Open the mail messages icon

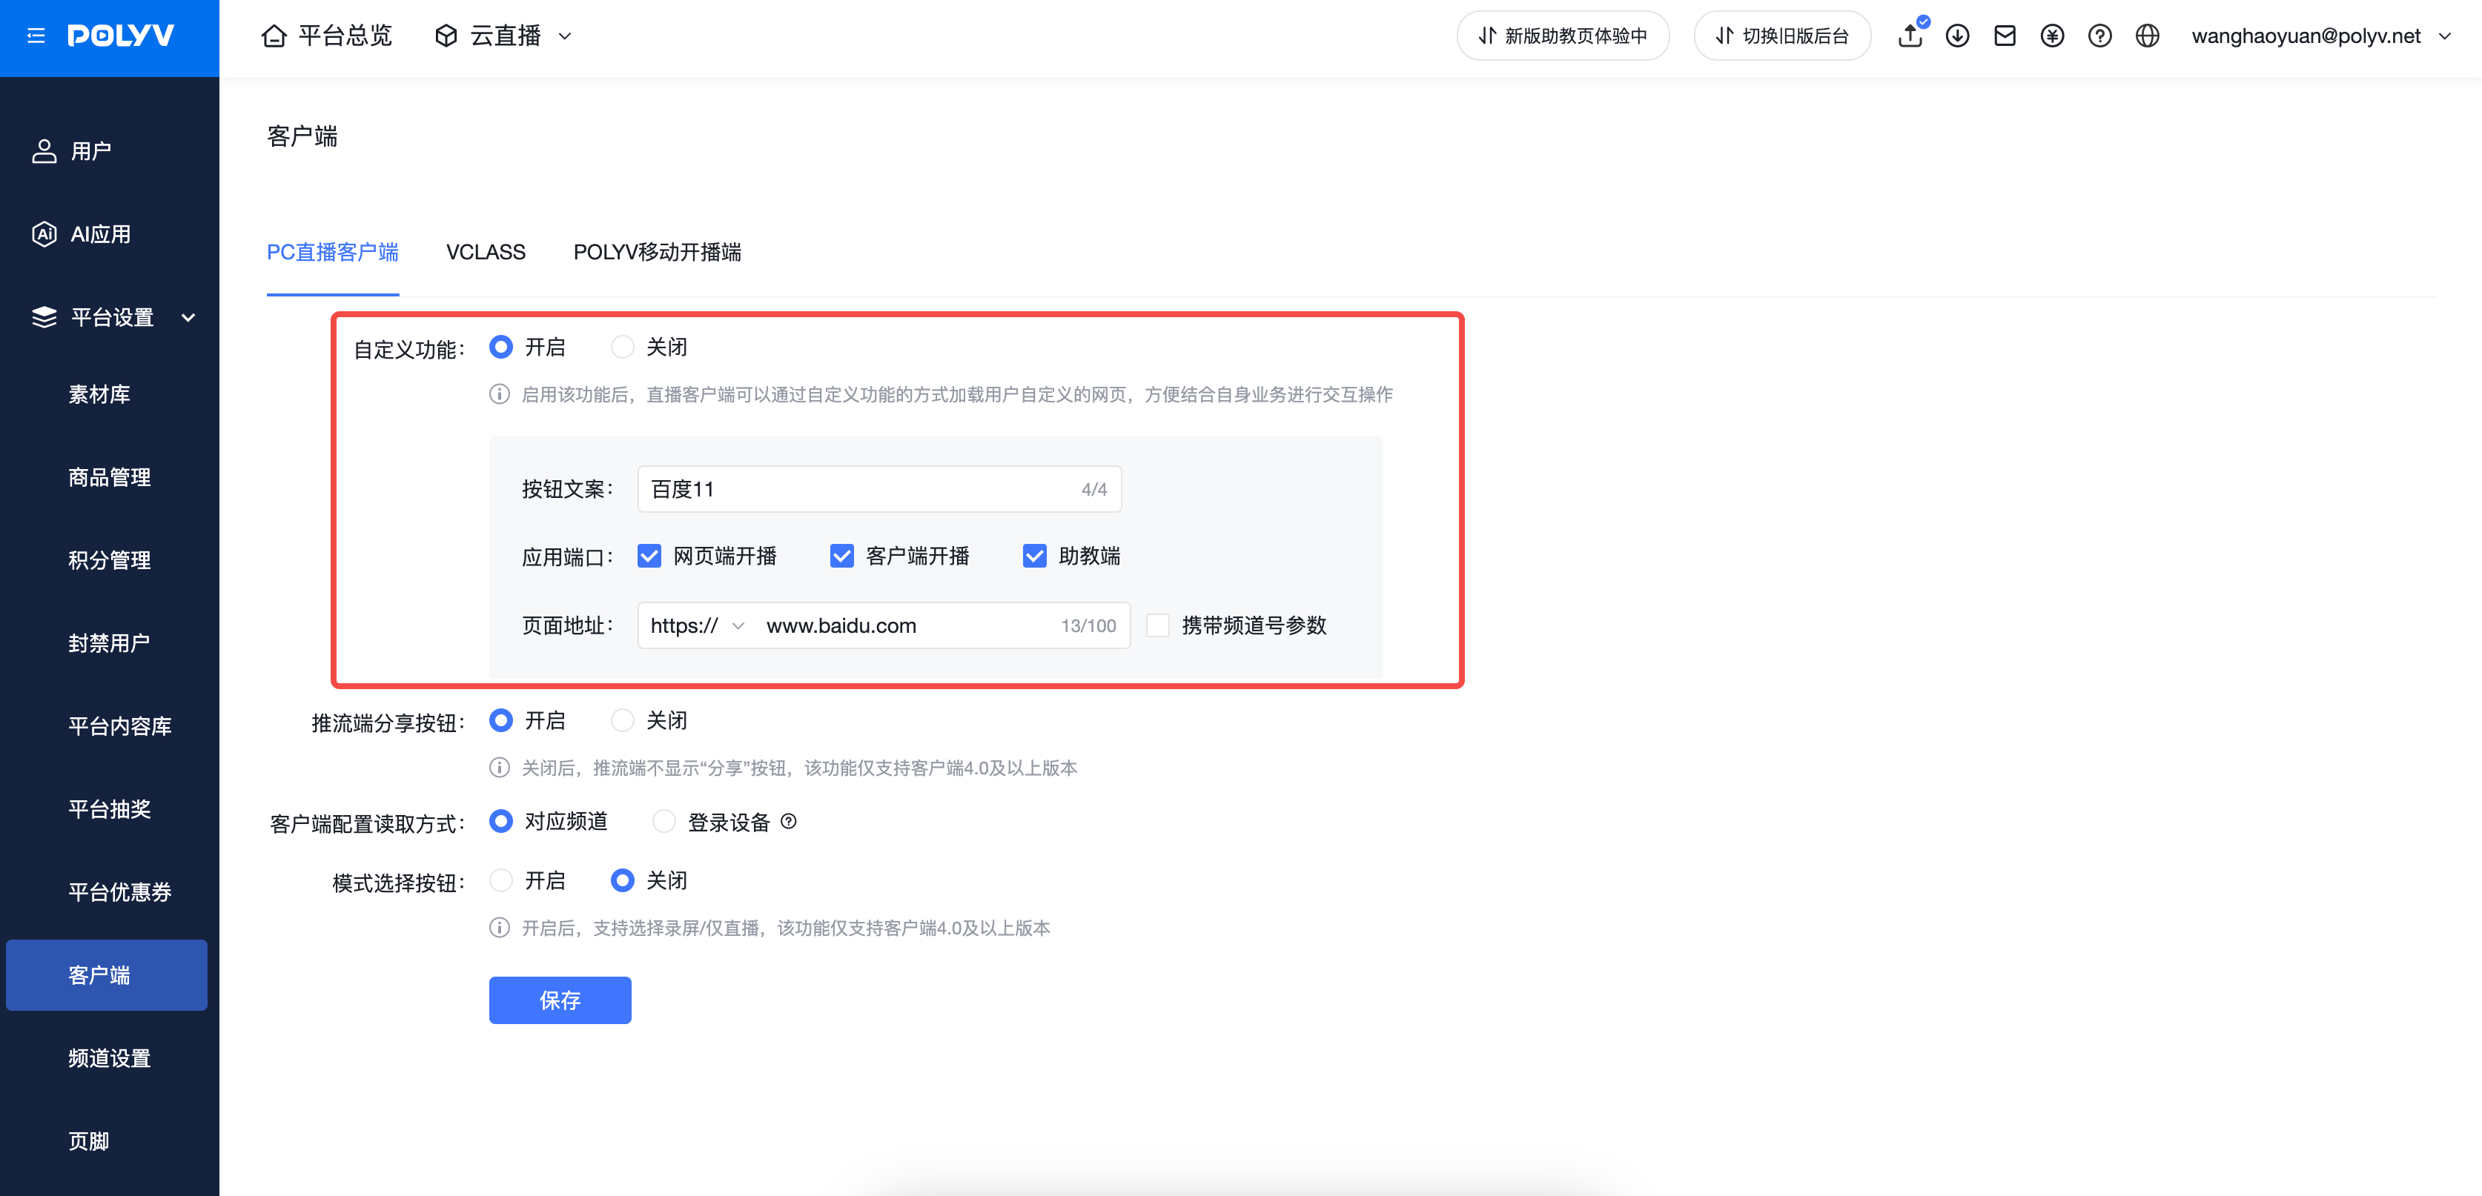tap(2004, 36)
